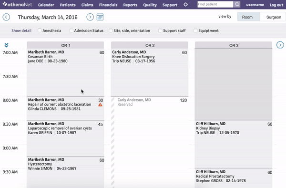Image resolution: width=286 pixels, height=188 pixels.
Task: Click patient Jane DOE
Action: pos(36,61)
